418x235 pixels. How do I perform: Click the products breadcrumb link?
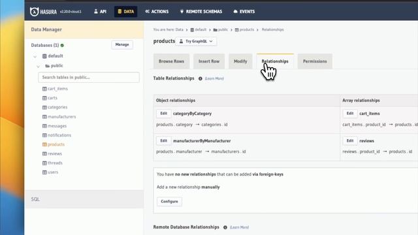(x=244, y=29)
